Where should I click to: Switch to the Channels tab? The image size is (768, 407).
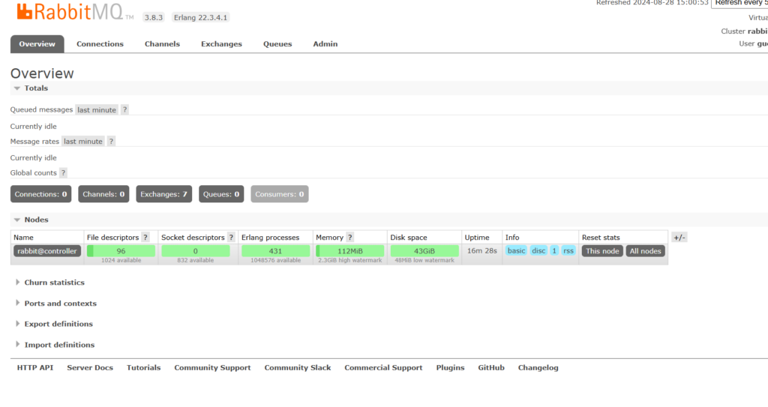(162, 44)
